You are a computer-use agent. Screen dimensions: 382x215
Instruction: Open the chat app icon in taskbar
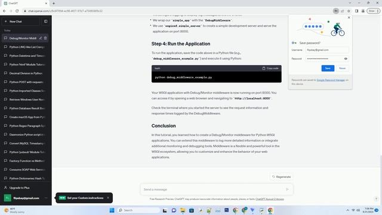[x=174, y=210]
